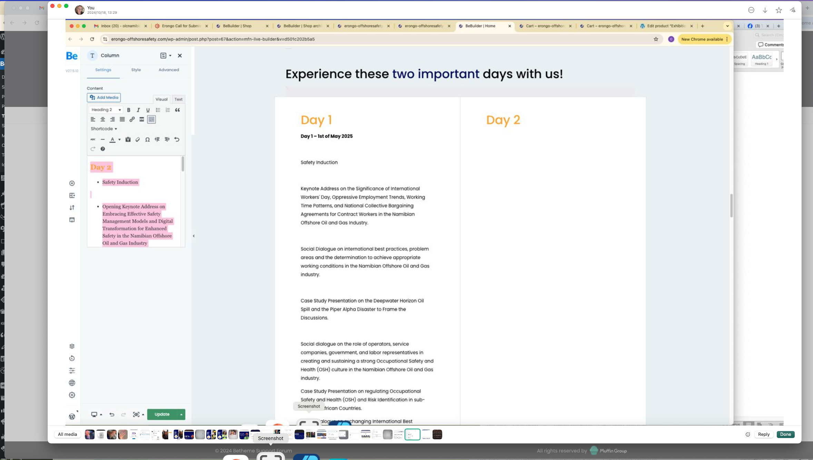Click the content editor scrollbar
Screen dimensions: 813x460
pyautogui.click(x=182, y=164)
